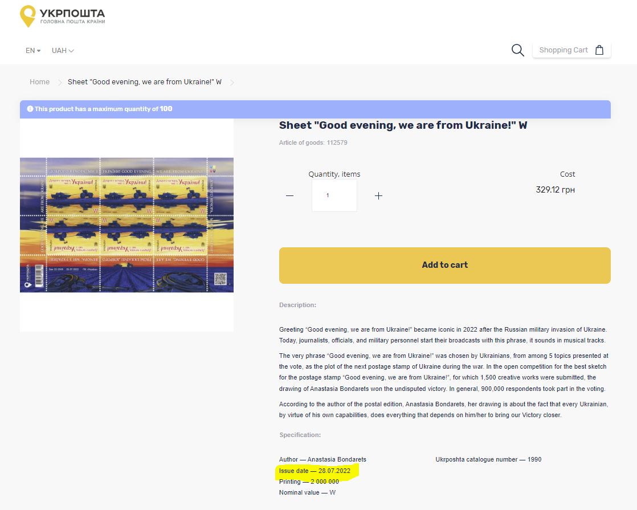Click Ukrposhta catalogue number 1990
637x510 pixels.
pyautogui.click(x=488, y=459)
